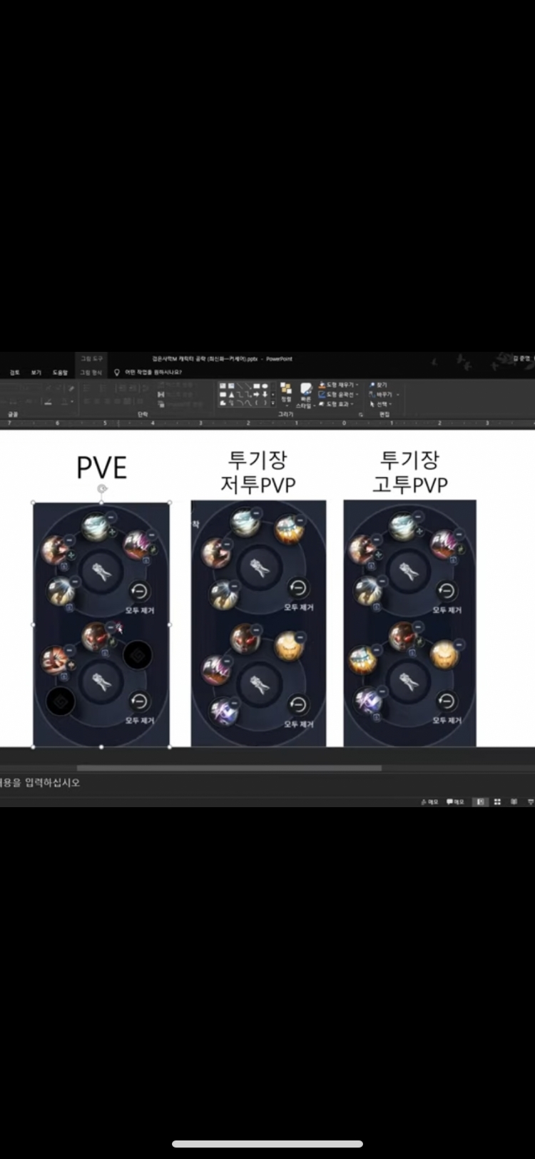Click top skill in 고투PVP upper wheel
Viewport: 535px width, 1159px height.
point(404,527)
